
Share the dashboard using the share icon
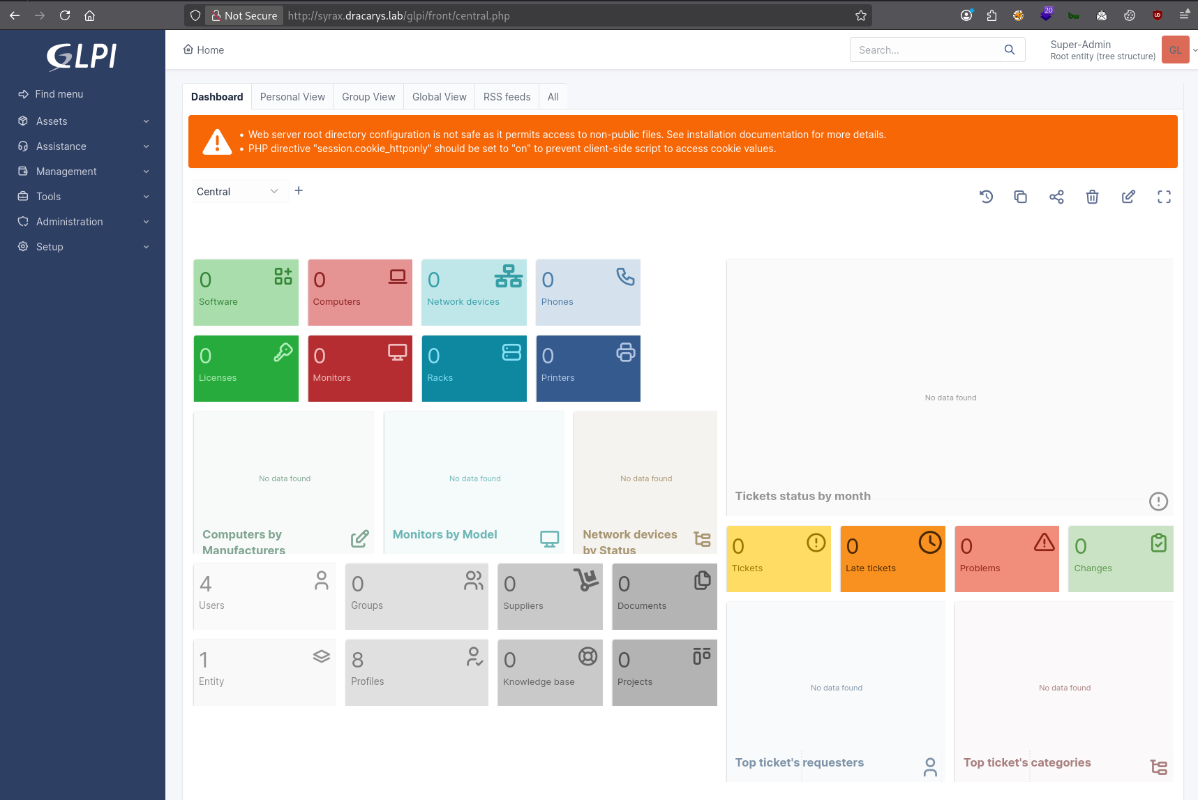pyautogui.click(x=1056, y=197)
